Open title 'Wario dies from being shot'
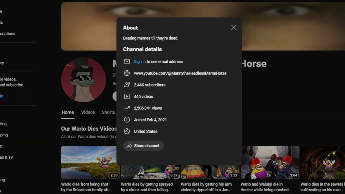The height and width of the screenshot is (194, 345). tap(86, 187)
